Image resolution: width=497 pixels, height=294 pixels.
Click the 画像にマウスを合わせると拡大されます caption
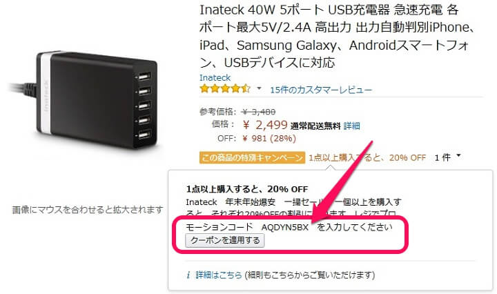click(88, 210)
